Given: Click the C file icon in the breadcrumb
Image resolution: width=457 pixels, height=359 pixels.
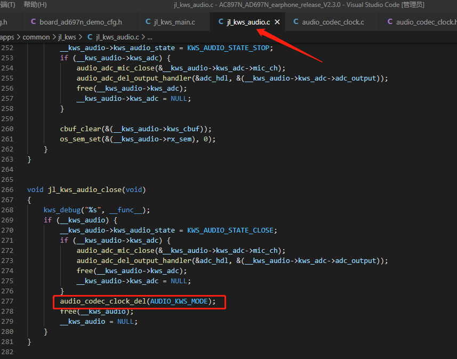Looking at the screenshot, I should pos(90,37).
